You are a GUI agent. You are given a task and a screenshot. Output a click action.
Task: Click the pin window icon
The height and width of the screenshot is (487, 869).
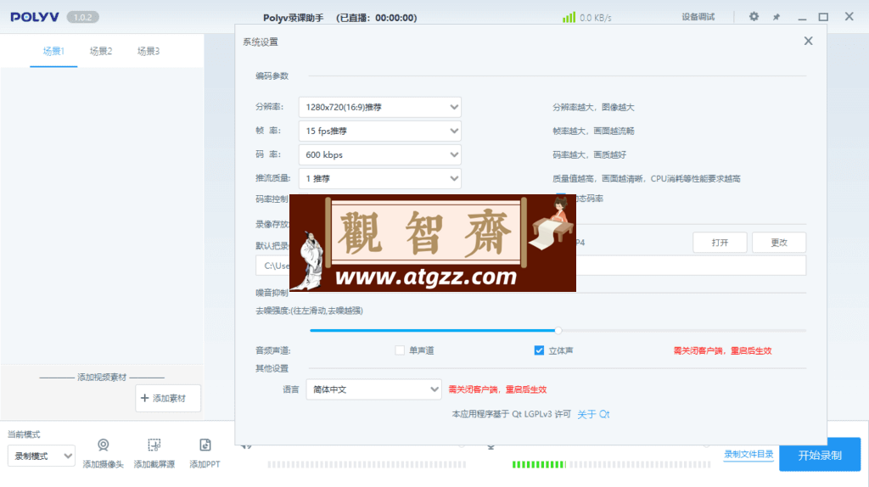tap(776, 17)
